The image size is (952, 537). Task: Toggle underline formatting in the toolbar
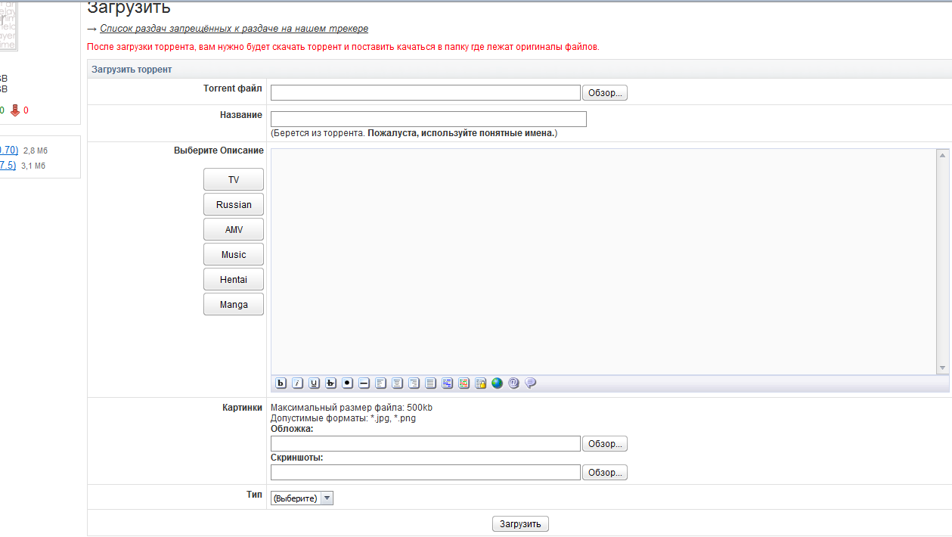[x=314, y=383]
